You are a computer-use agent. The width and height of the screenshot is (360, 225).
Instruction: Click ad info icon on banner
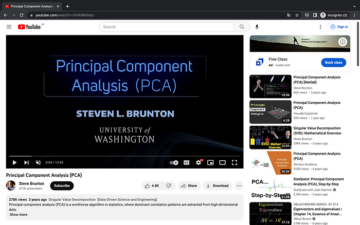point(343,42)
